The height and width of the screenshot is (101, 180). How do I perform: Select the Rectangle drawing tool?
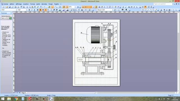[143, 10]
